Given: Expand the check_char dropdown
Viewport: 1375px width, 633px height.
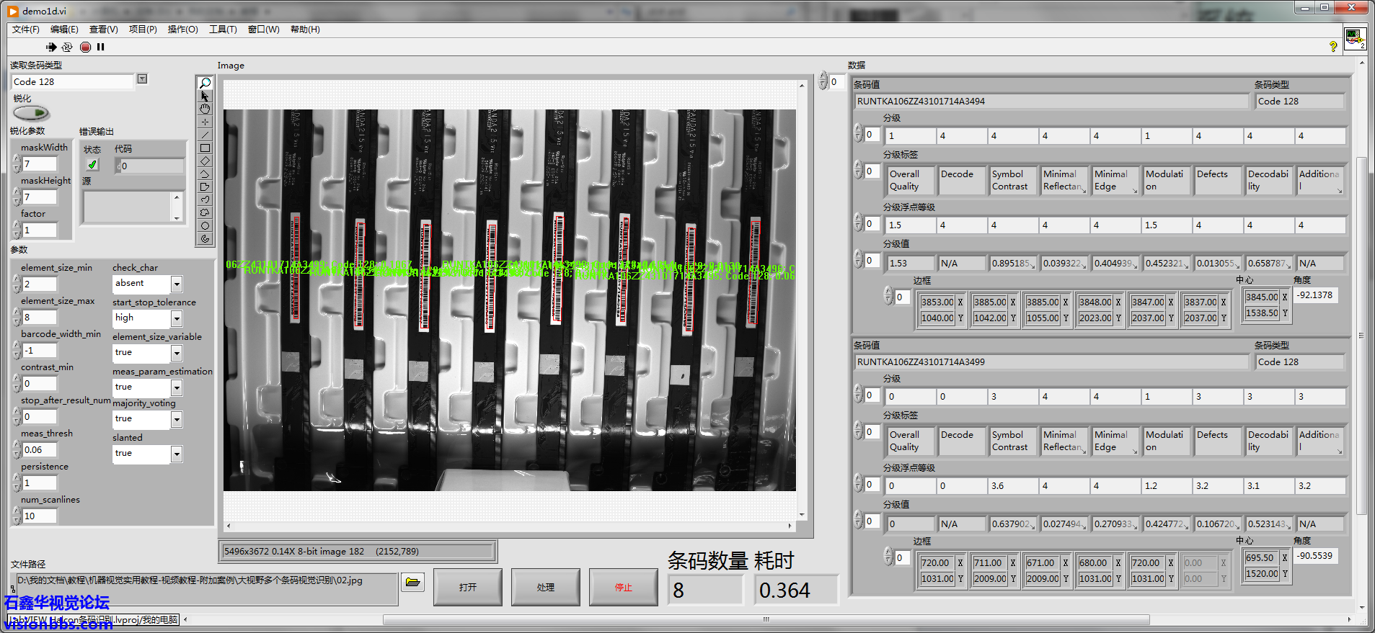Looking at the screenshot, I should click(177, 284).
